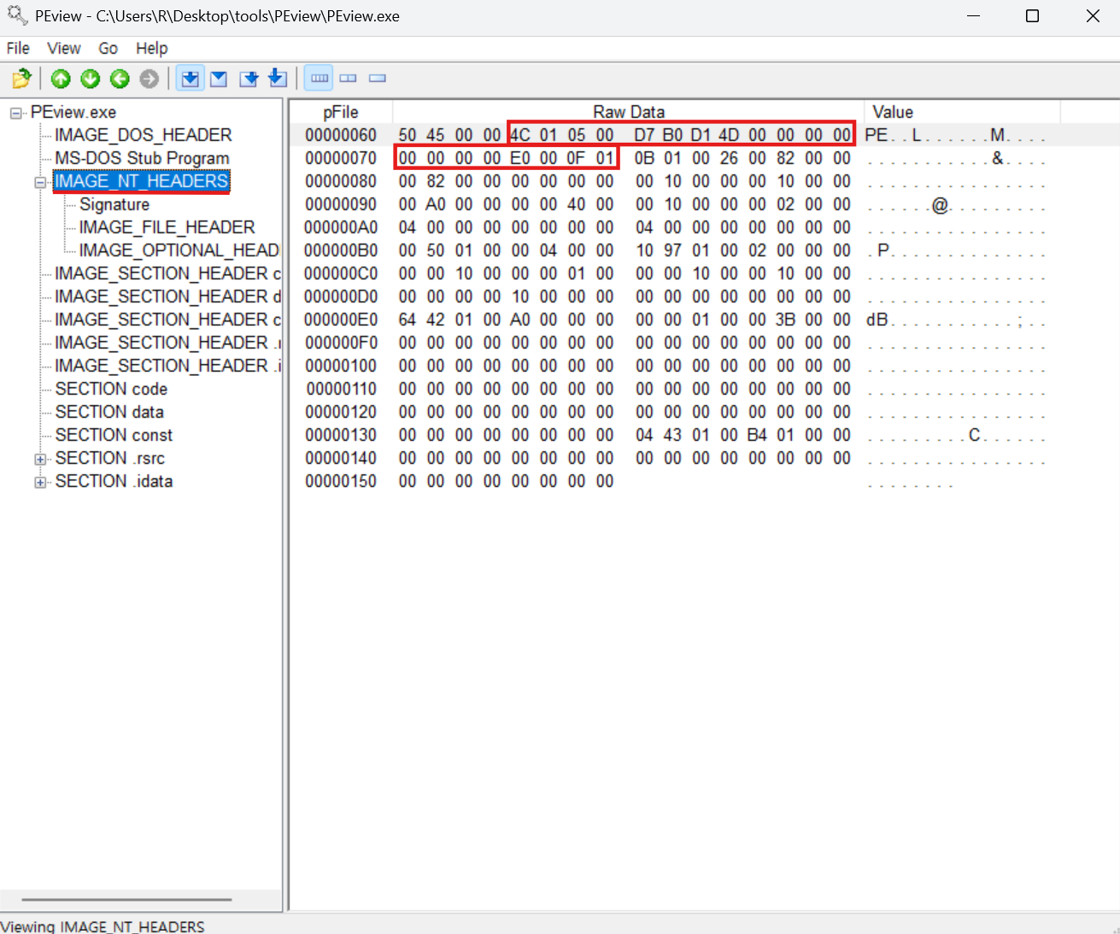
Task: Click the green down arrow button
Action: pyautogui.click(x=90, y=79)
